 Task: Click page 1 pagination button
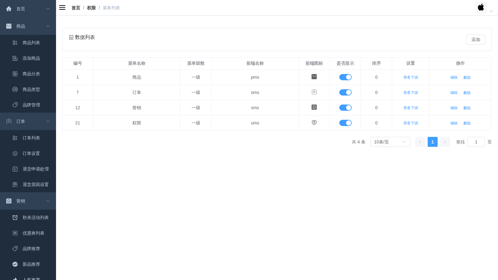tap(432, 142)
